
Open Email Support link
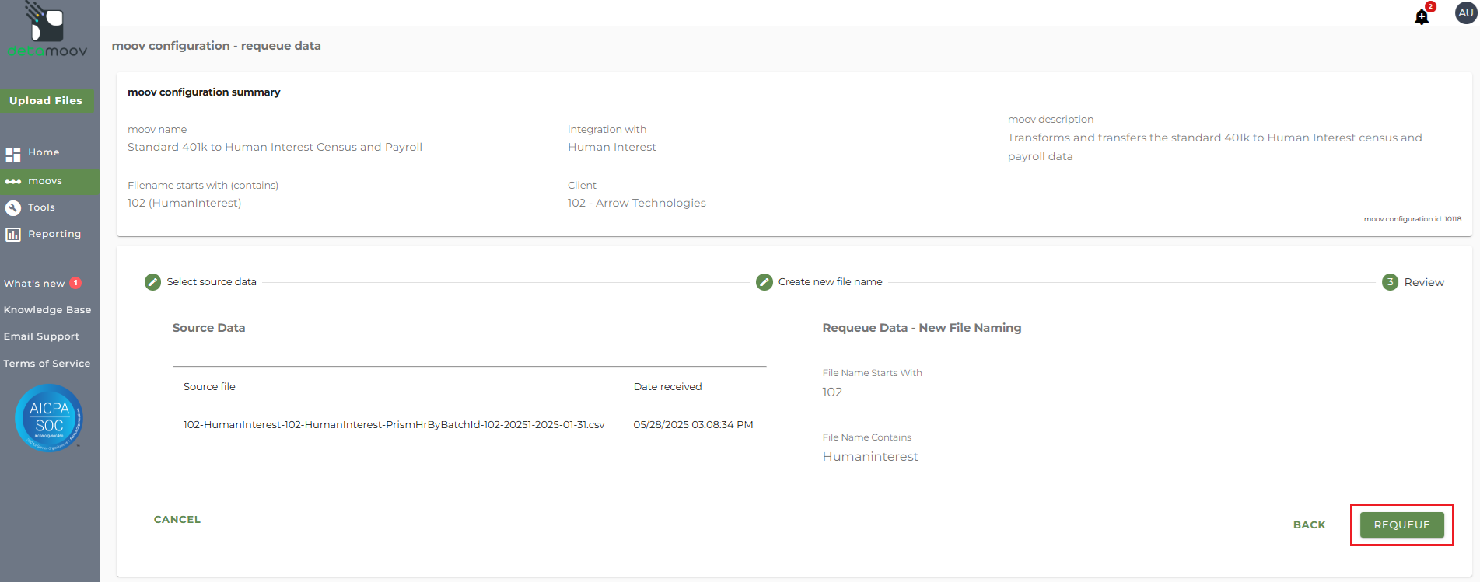pos(41,336)
